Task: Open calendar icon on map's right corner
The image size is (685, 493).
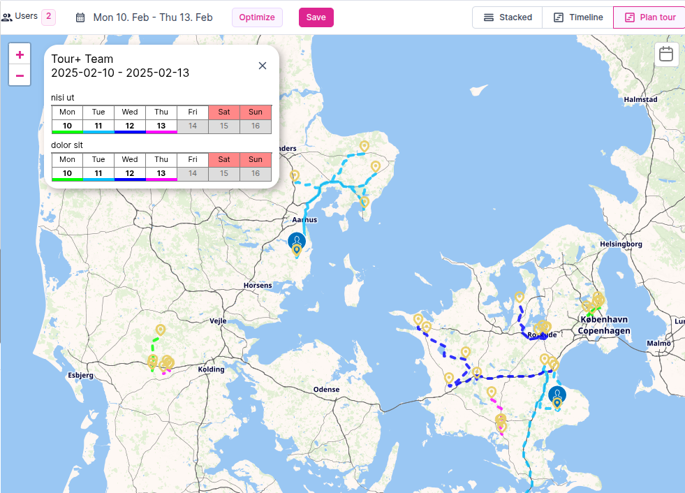Action: point(666,54)
